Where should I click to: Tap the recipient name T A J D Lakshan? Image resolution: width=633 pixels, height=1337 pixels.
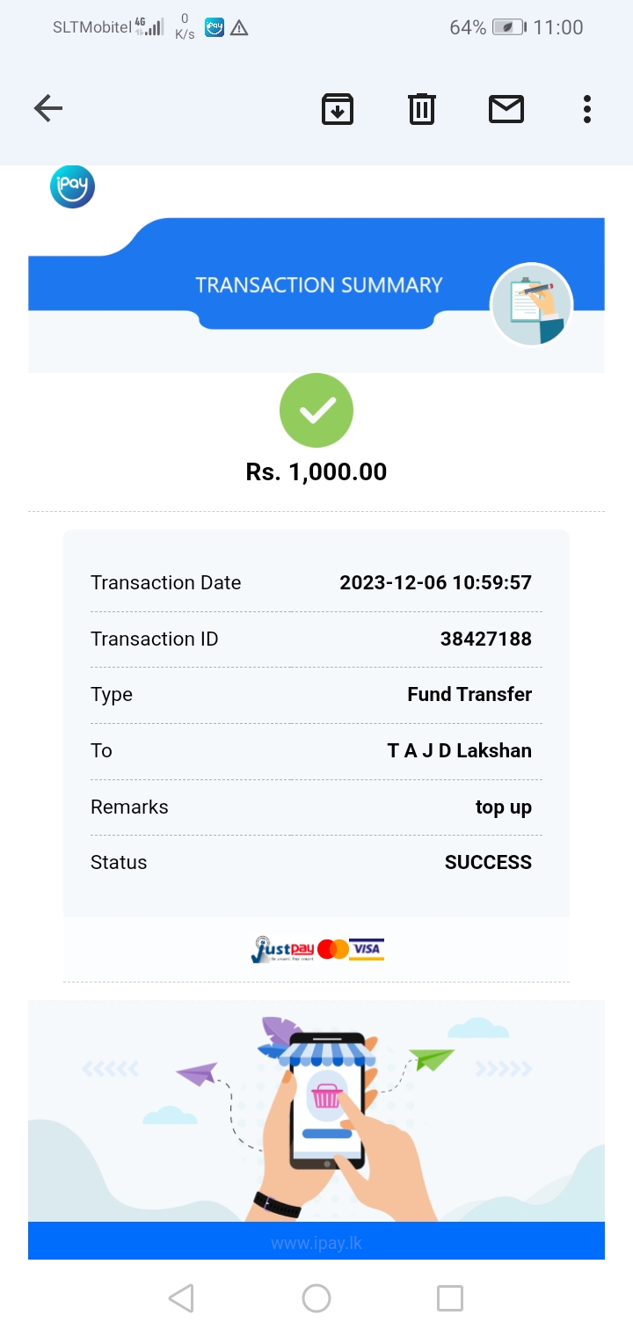[459, 751]
